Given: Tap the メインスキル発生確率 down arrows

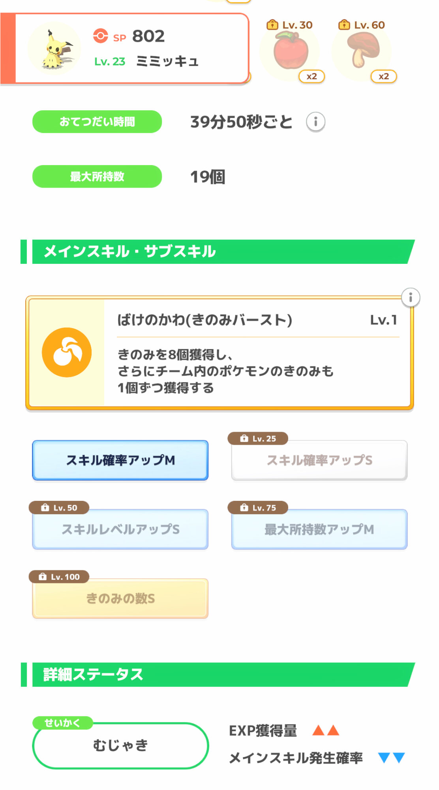Looking at the screenshot, I should [391, 758].
